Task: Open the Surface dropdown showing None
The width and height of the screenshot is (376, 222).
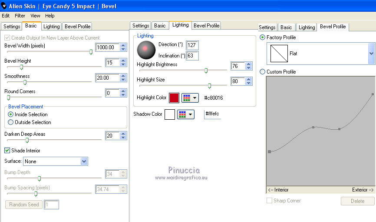Action: point(56,161)
